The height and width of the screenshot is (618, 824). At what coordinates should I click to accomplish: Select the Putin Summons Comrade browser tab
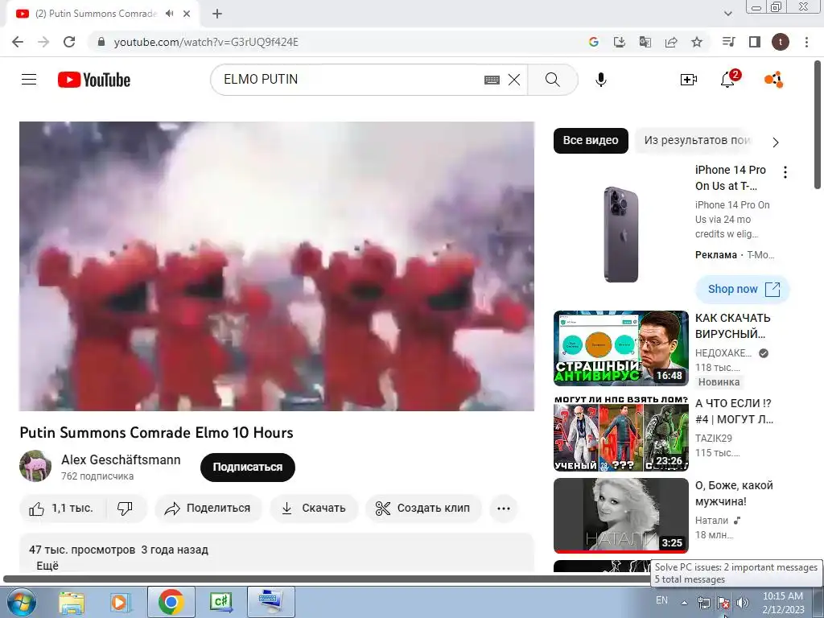pyautogui.click(x=102, y=14)
